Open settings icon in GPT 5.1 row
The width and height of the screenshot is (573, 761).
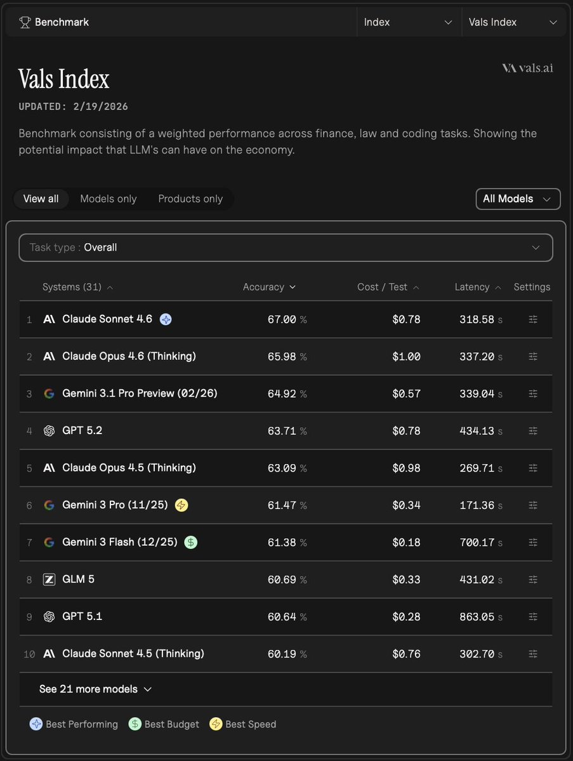coord(533,617)
